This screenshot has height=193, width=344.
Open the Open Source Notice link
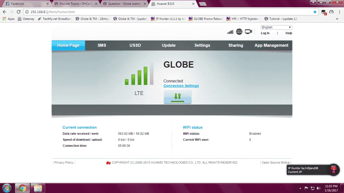[276, 162]
